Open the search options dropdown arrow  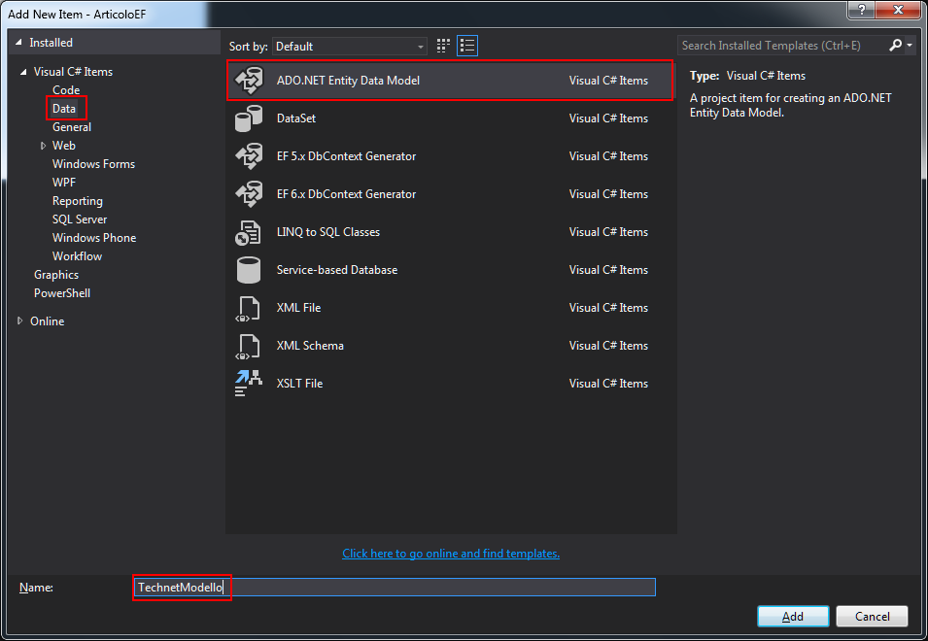(x=910, y=46)
